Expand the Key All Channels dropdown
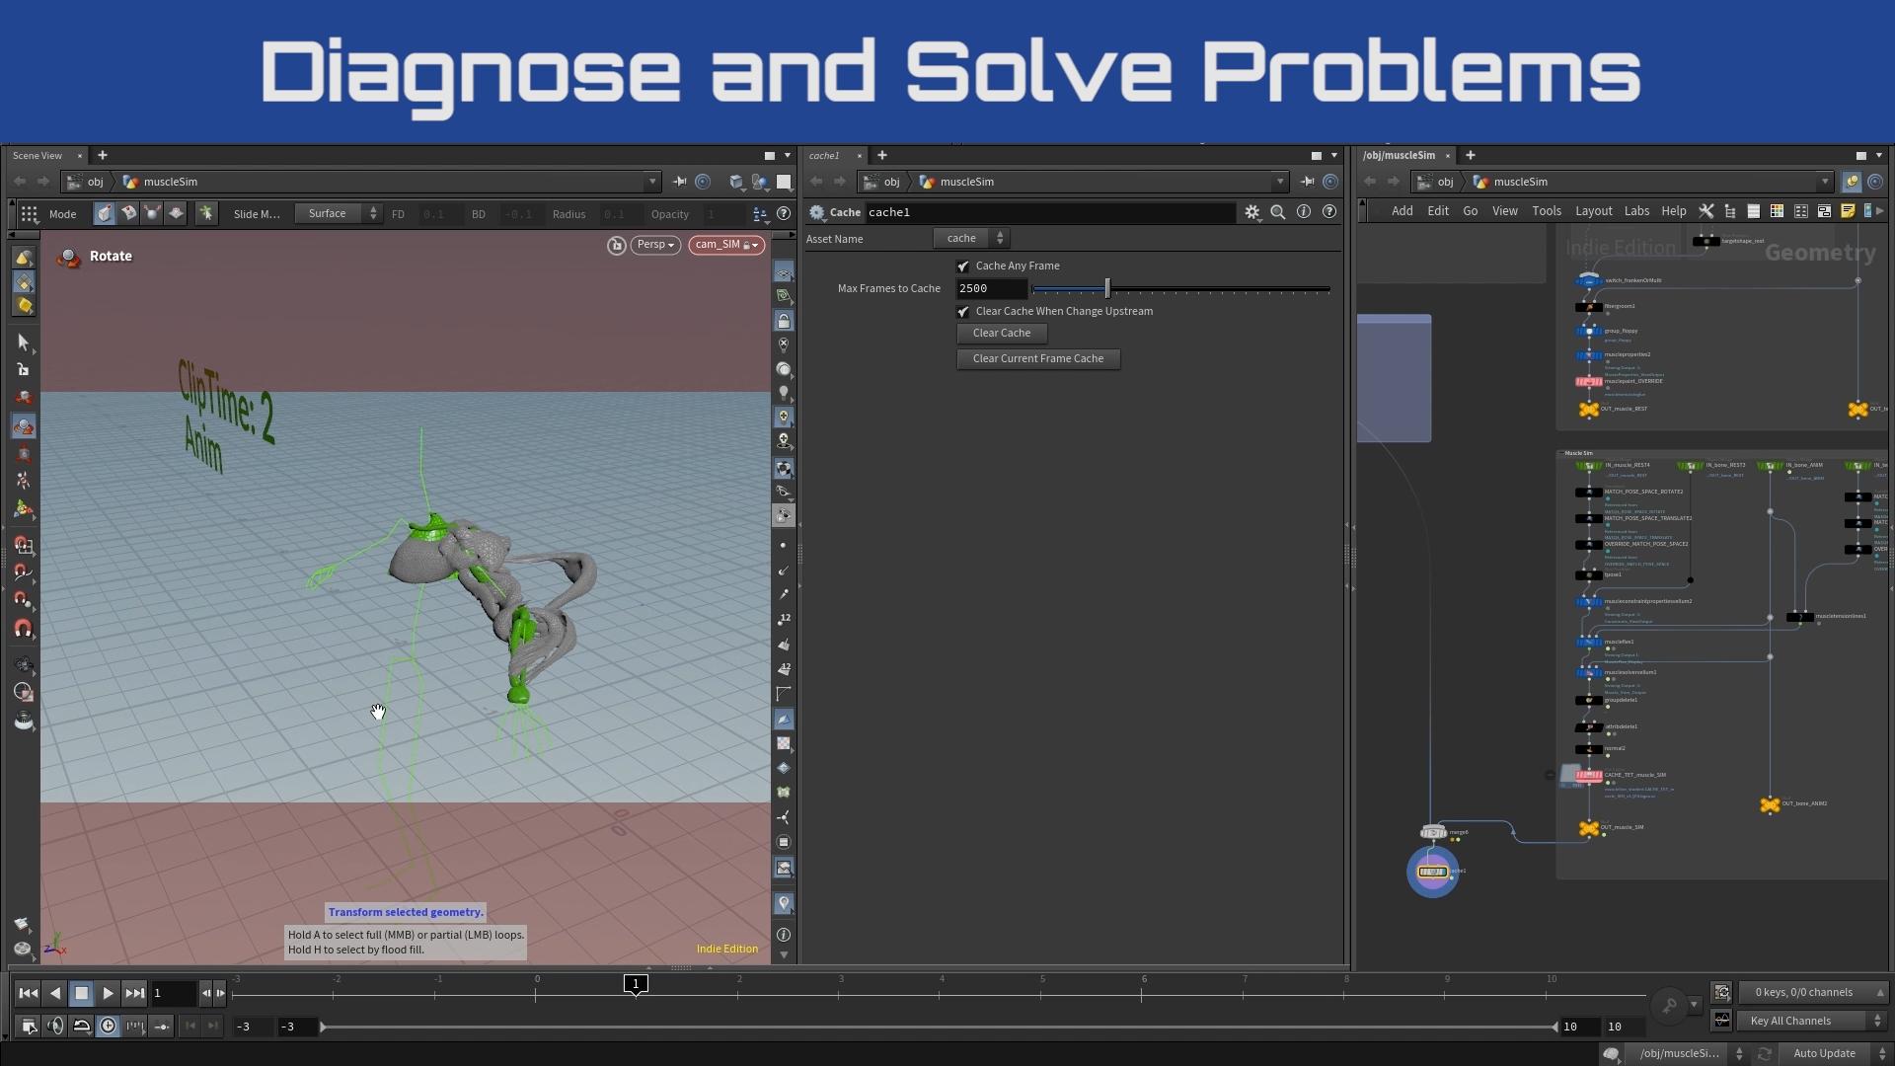Screen dimensions: 1895x1066 pos(1814,1021)
